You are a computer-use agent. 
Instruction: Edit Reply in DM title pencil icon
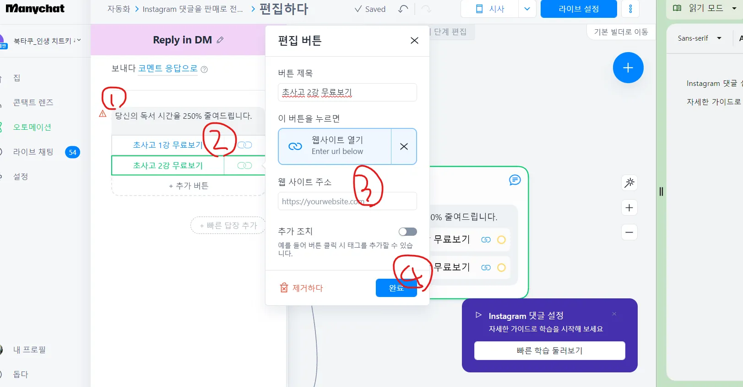coord(220,40)
